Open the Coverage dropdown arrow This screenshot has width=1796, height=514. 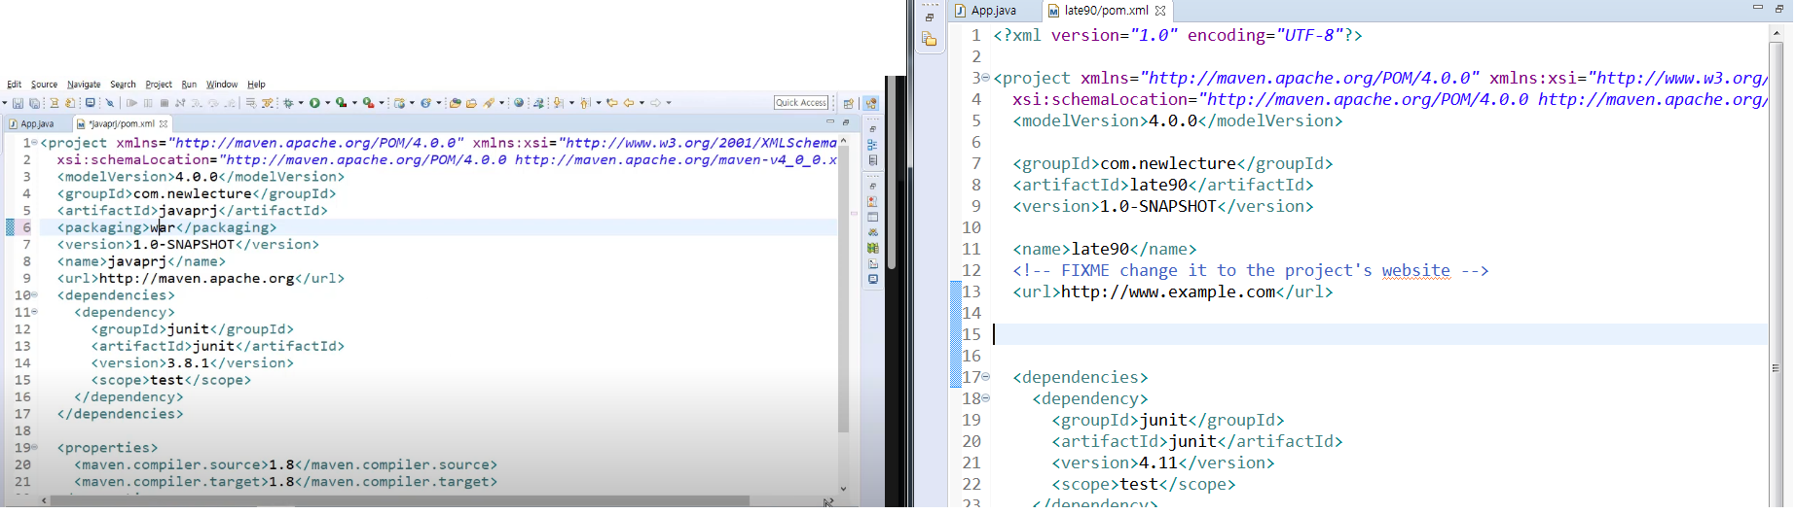(354, 103)
